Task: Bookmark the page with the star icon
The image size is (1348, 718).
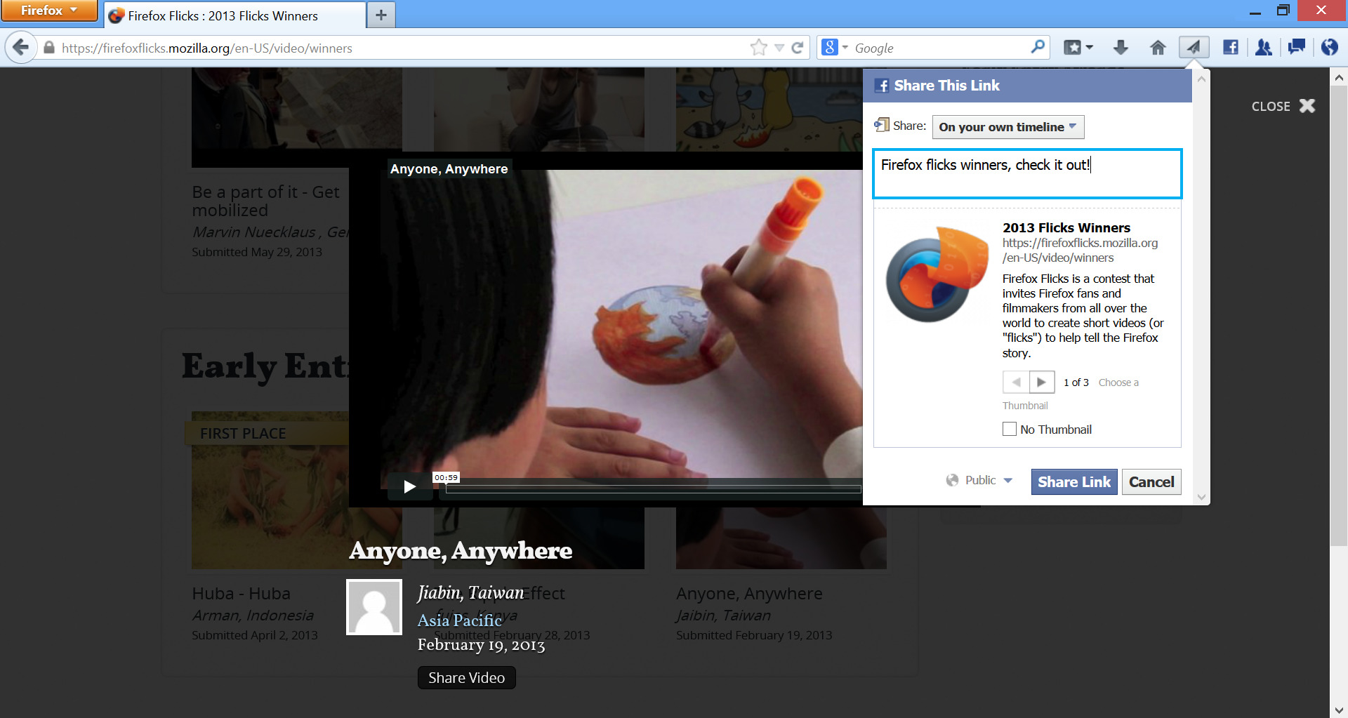Action: pyautogui.click(x=758, y=48)
